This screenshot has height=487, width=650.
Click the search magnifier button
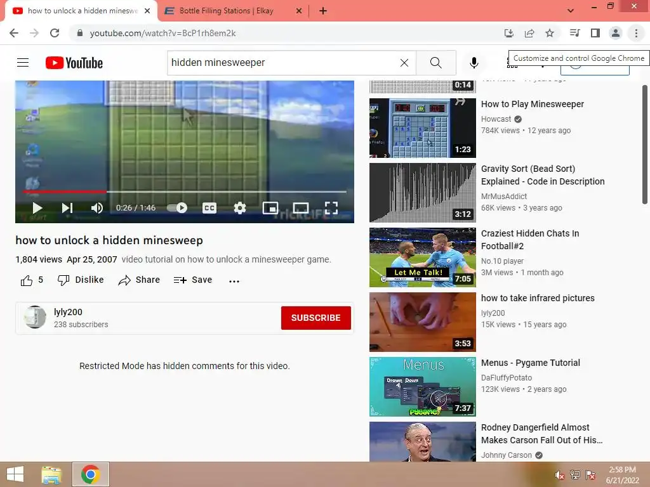tap(435, 63)
